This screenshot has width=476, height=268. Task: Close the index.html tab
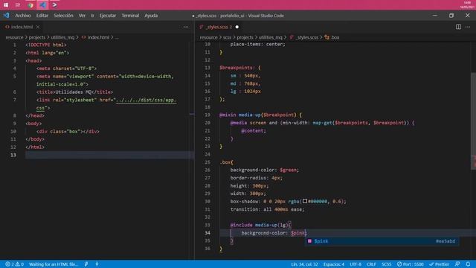38,27
